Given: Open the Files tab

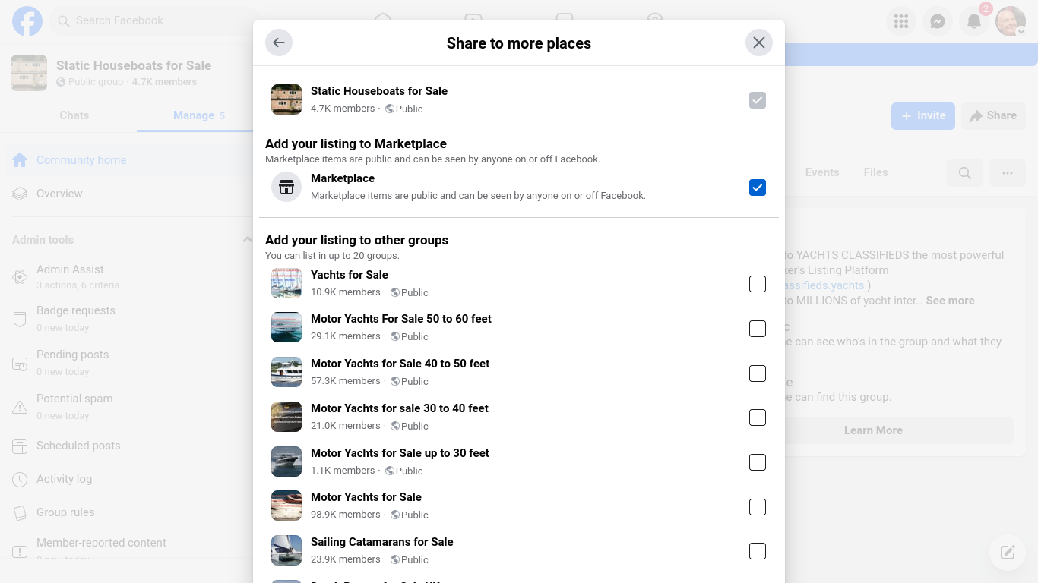Looking at the screenshot, I should click(876, 172).
